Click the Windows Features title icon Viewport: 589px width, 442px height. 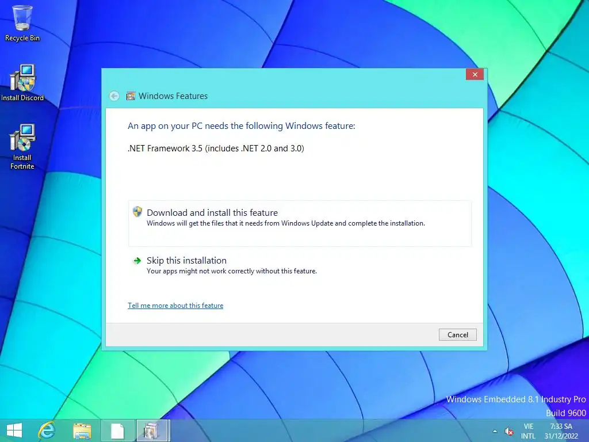click(131, 96)
